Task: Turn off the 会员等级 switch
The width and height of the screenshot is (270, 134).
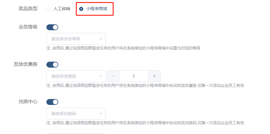Action: (x=52, y=27)
